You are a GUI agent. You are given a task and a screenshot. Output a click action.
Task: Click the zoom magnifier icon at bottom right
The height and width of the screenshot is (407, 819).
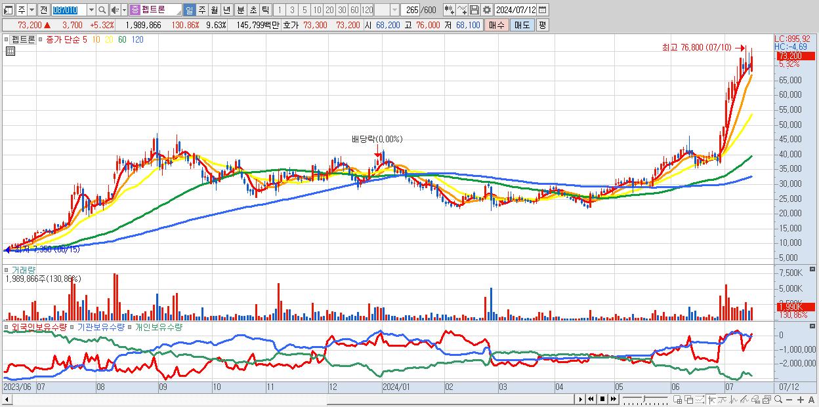(778, 399)
